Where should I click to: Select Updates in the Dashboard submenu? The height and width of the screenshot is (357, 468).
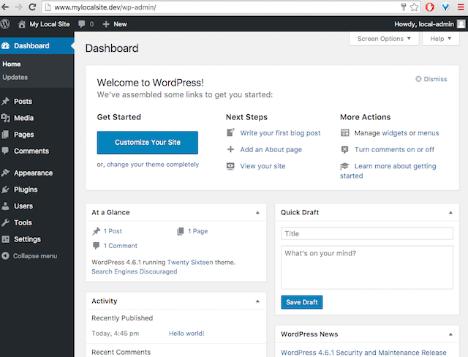tap(15, 77)
